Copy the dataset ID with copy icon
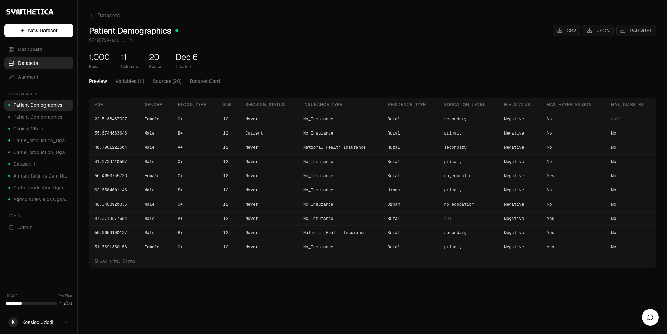Screen dimensions: 667x334 pyautogui.click(x=131, y=40)
